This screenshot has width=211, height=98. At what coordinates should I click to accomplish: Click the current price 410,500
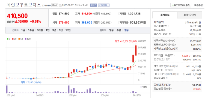pyautogui.click(x=17, y=16)
